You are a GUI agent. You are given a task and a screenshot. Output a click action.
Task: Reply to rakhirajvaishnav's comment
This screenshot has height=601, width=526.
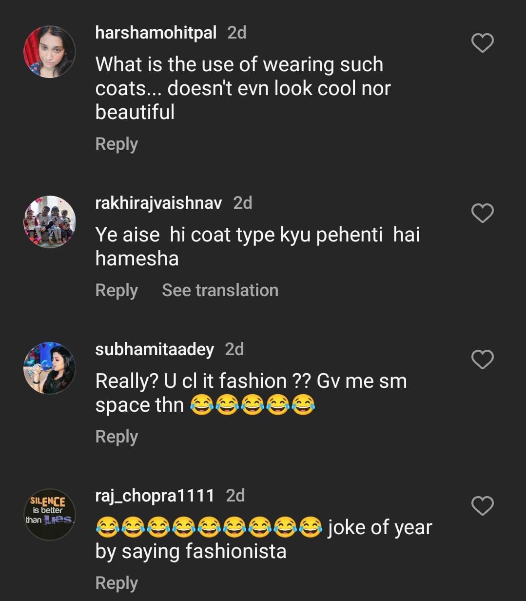tap(117, 290)
